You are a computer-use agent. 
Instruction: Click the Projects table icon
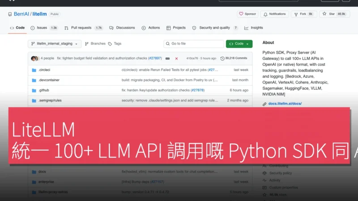tap(169, 28)
